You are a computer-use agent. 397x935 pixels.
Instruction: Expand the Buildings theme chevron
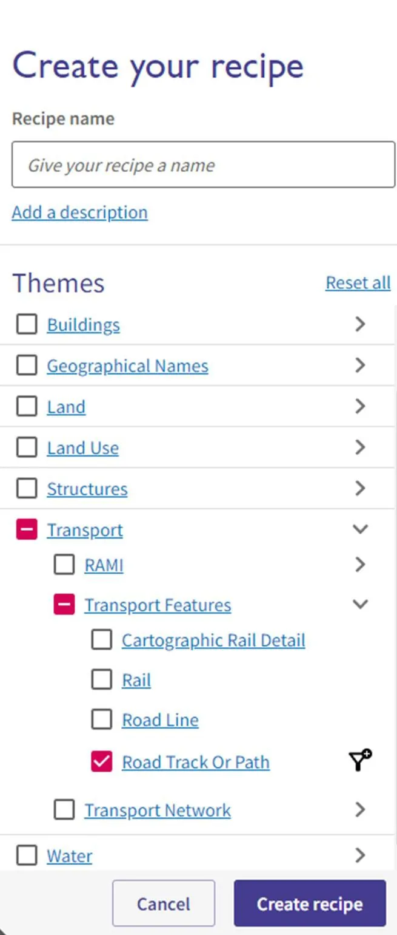(x=360, y=324)
